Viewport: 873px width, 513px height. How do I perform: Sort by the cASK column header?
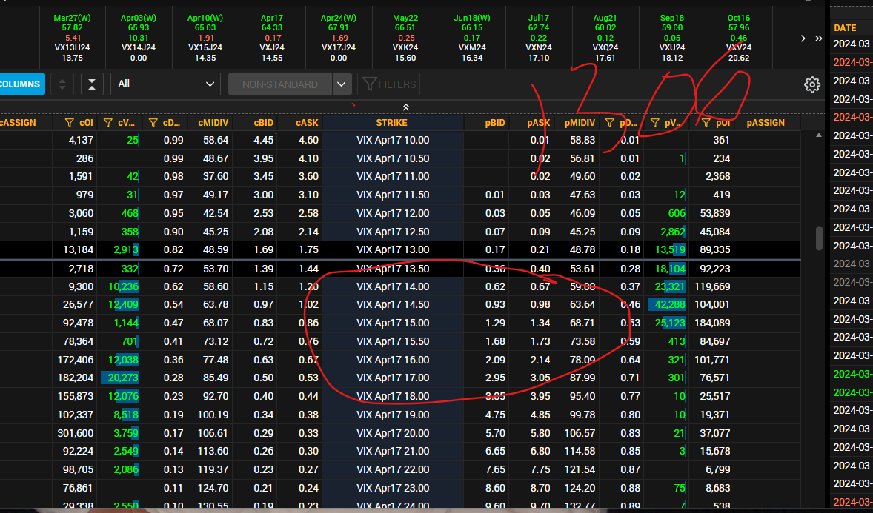(x=308, y=123)
